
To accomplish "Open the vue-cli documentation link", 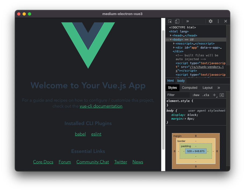I will click(x=101, y=106).
